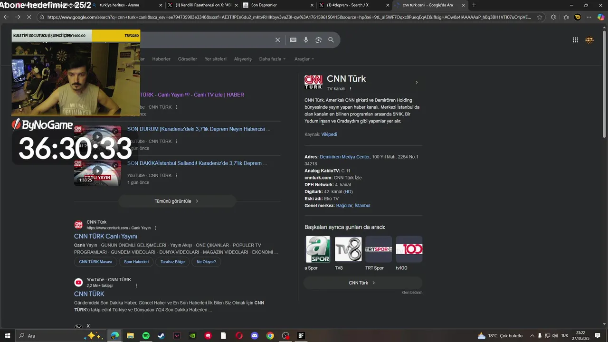The height and width of the screenshot is (342, 608).
Task: Submit search with the magnifier icon
Action: click(331, 40)
